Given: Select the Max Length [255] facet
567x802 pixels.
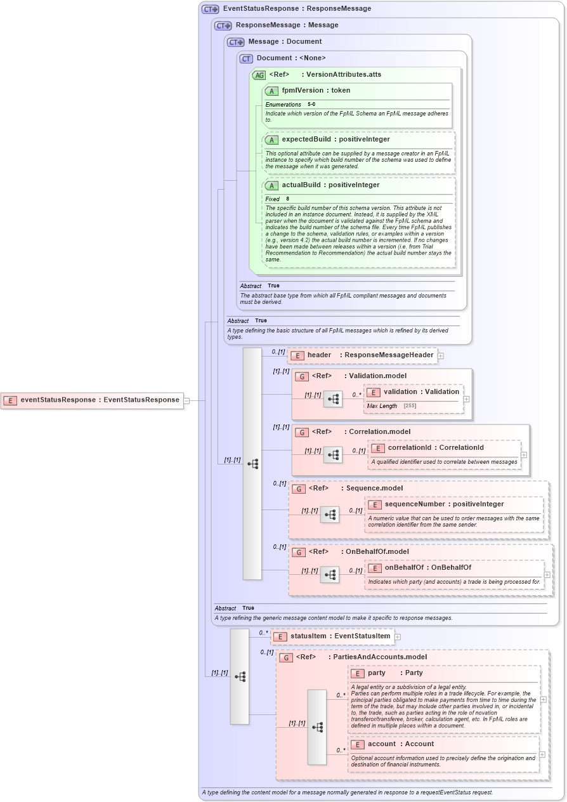Looking at the screenshot, I should pyautogui.click(x=392, y=406).
